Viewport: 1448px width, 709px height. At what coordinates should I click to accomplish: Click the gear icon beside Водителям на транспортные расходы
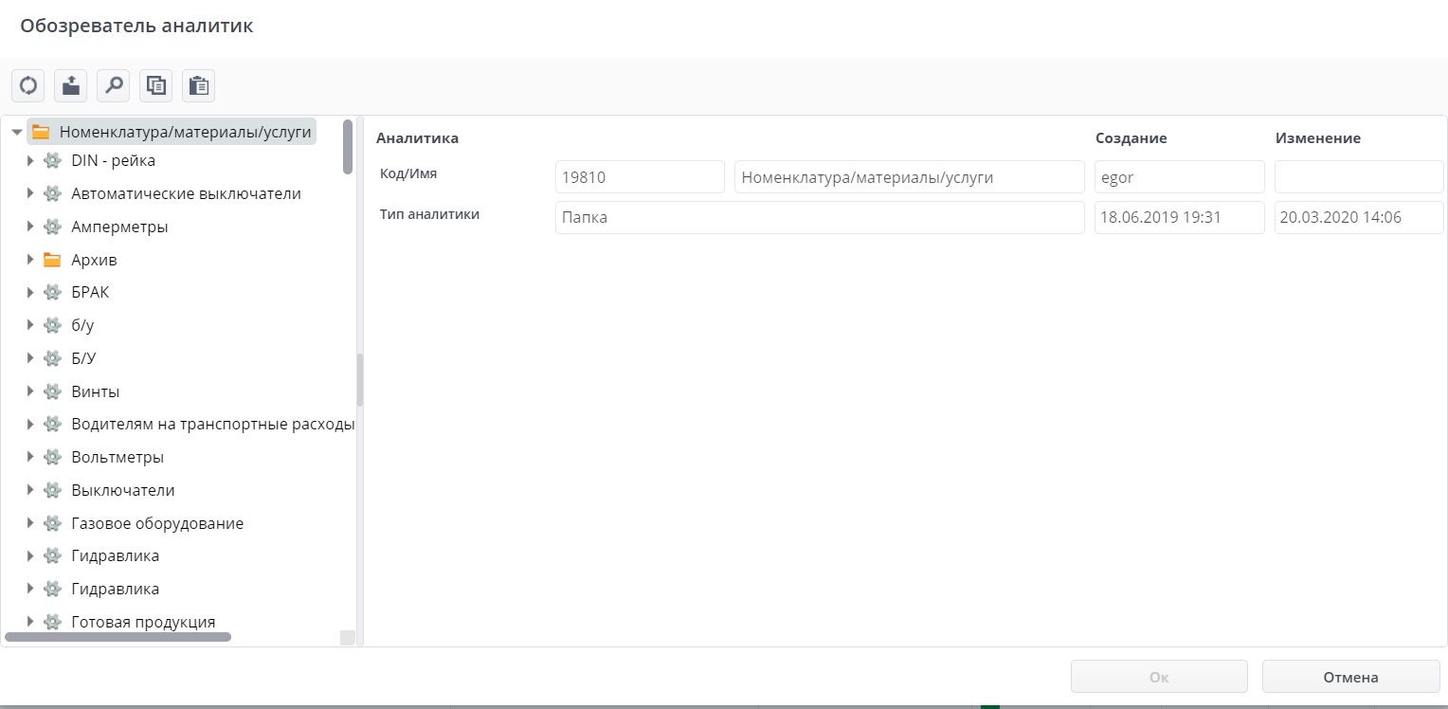coord(53,424)
